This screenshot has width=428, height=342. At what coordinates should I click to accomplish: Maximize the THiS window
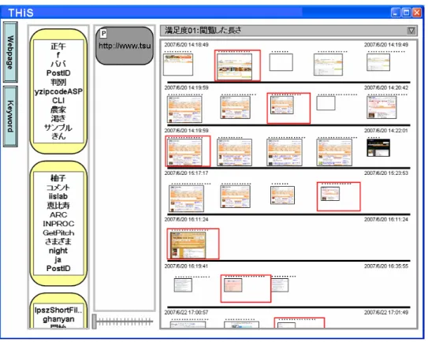point(407,13)
